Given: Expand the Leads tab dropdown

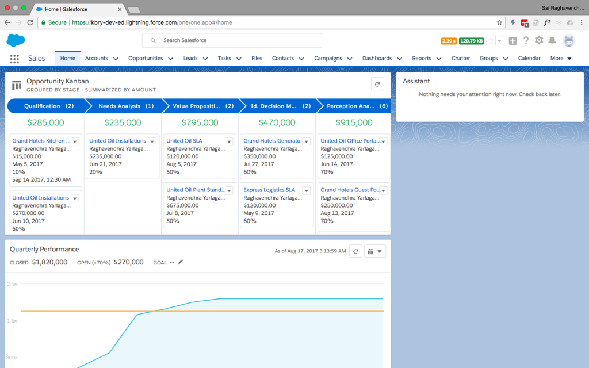Looking at the screenshot, I should tap(205, 59).
